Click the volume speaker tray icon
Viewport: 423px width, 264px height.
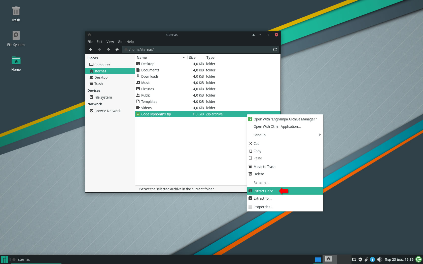[x=379, y=259]
